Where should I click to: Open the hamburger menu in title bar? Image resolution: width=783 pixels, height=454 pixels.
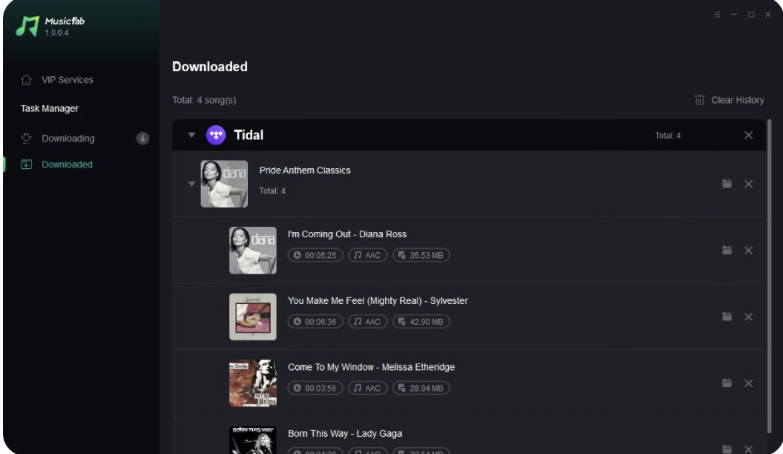[717, 14]
